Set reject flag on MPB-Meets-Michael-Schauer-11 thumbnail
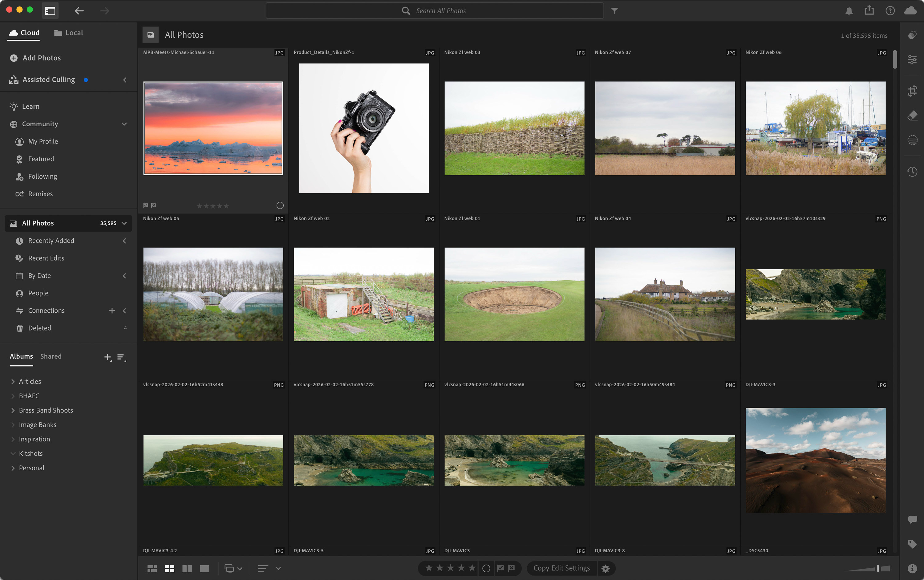Image resolution: width=924 pixels, height=580 pixels. (x=153, y=206)
